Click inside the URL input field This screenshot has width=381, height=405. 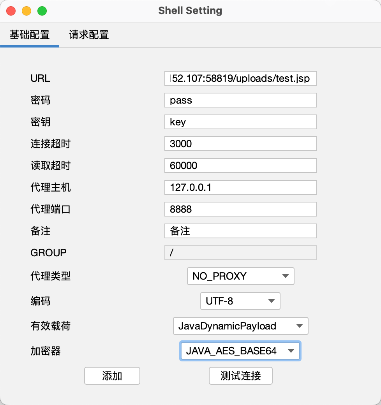point(240,78)
